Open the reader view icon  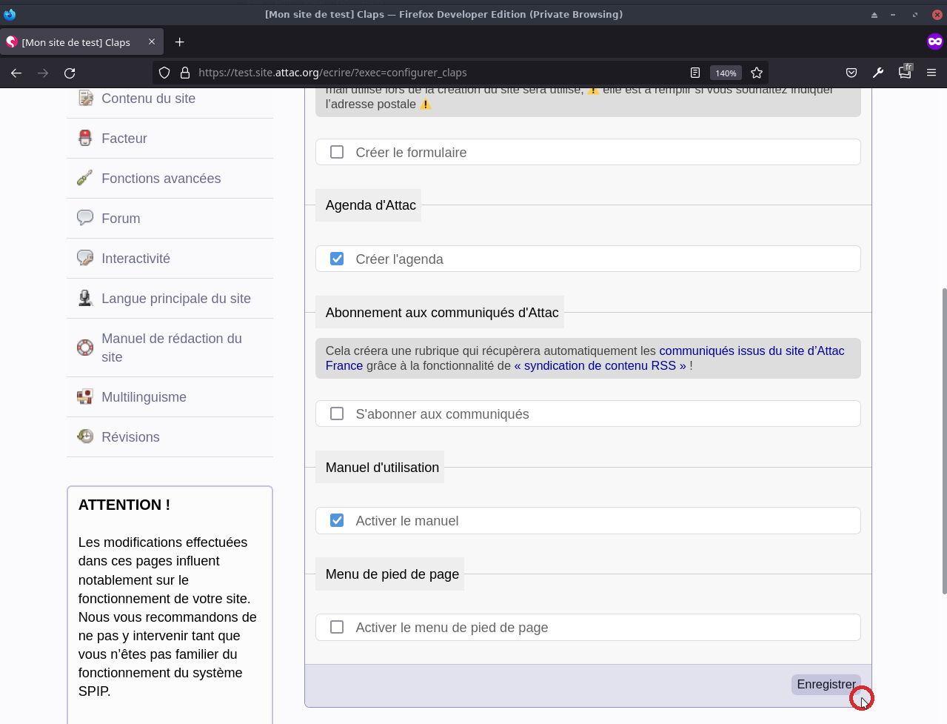[x=695, y=73]
